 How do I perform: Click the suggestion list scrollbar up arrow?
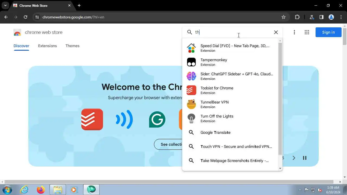coord(280,41)
